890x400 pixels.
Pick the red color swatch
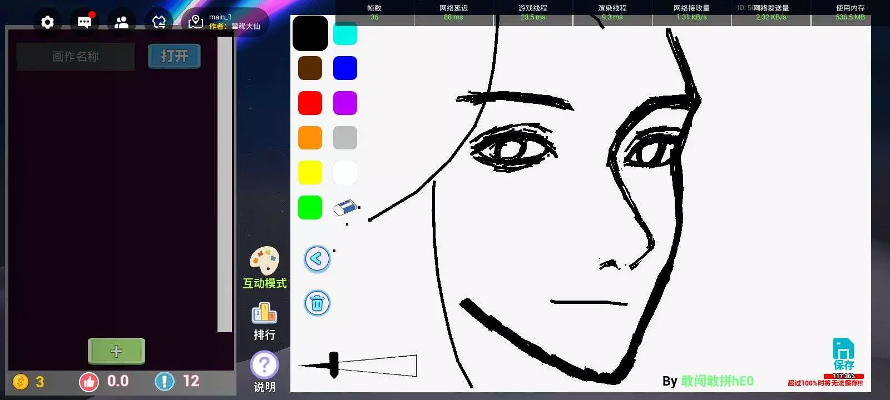pyautogui.click(x=310, y=103)
